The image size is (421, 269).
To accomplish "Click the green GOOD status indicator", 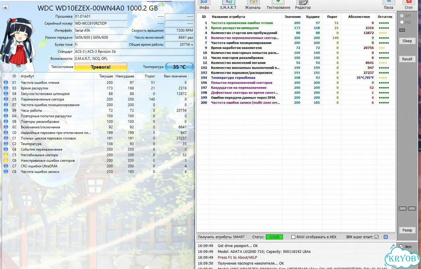I will coord(274,237).
